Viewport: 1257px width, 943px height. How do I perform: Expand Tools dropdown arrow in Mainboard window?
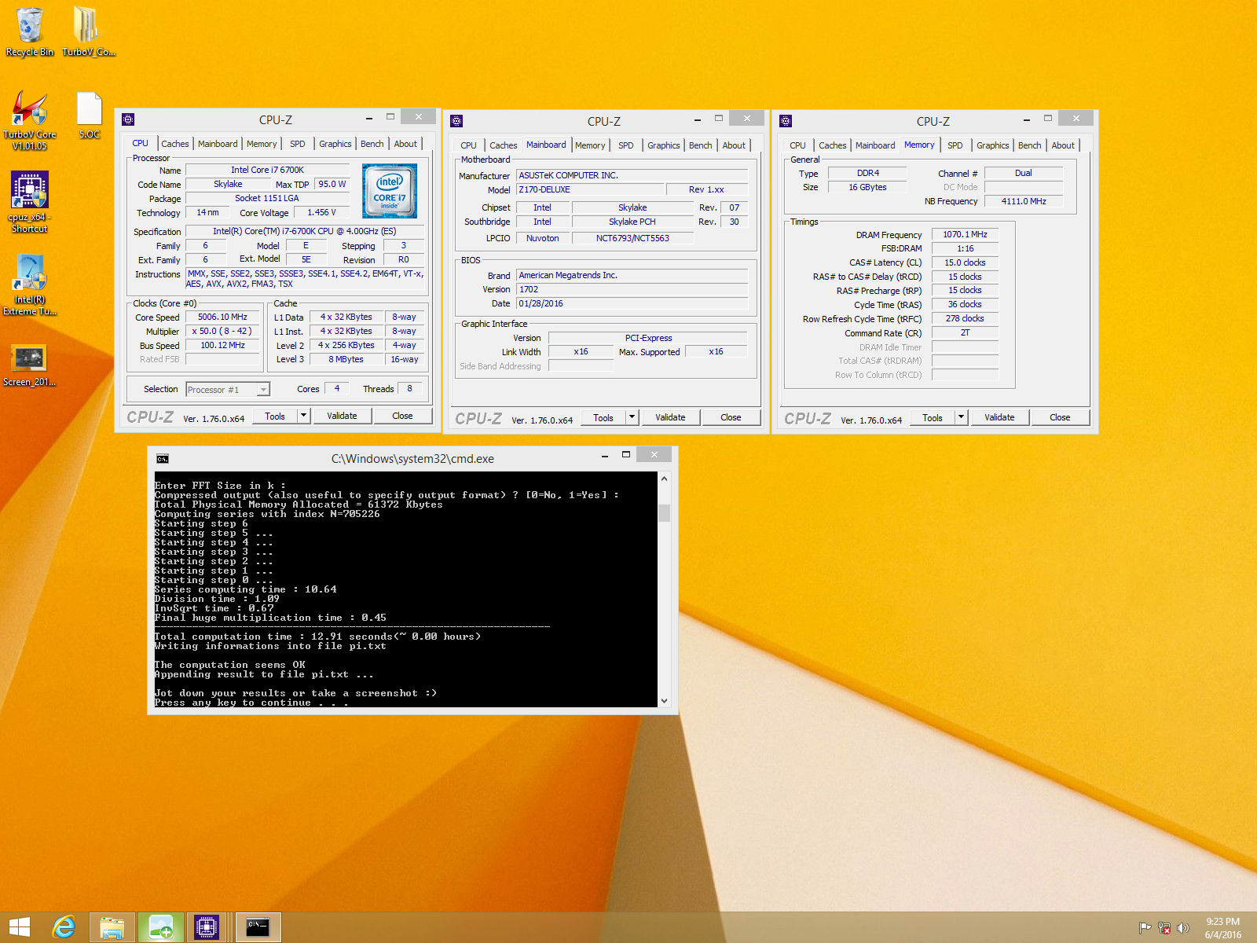click(632, 417)
